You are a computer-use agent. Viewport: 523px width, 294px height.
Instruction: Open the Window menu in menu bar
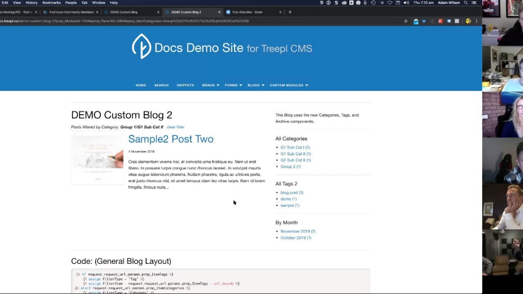[98, 3]
